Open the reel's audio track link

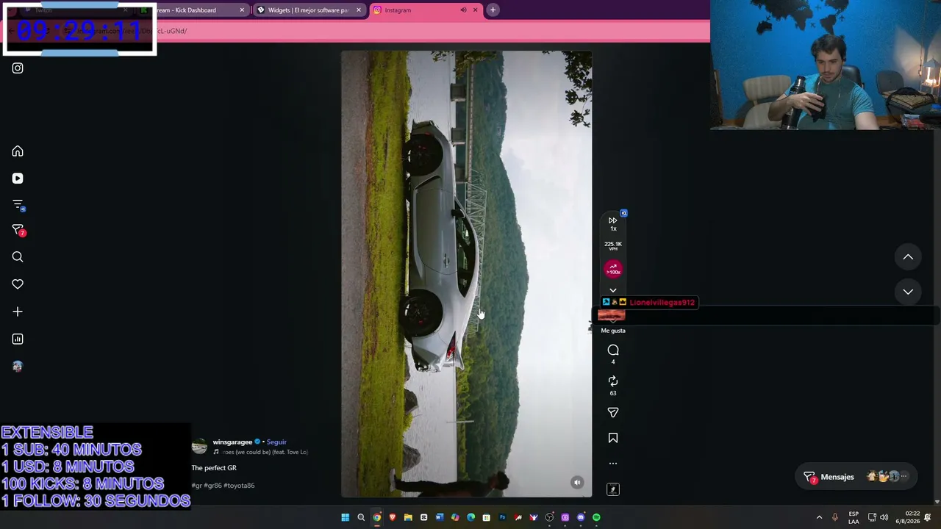pyautogui.click(x=260, y=453)
